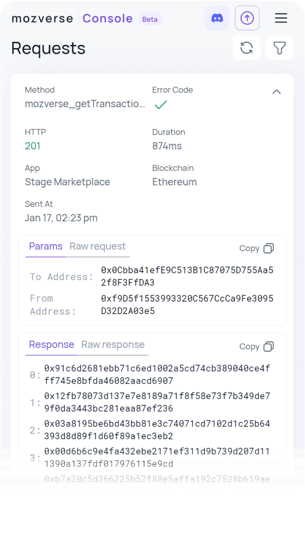
Task: Refresh the Requests list
Action: point(246,48)
